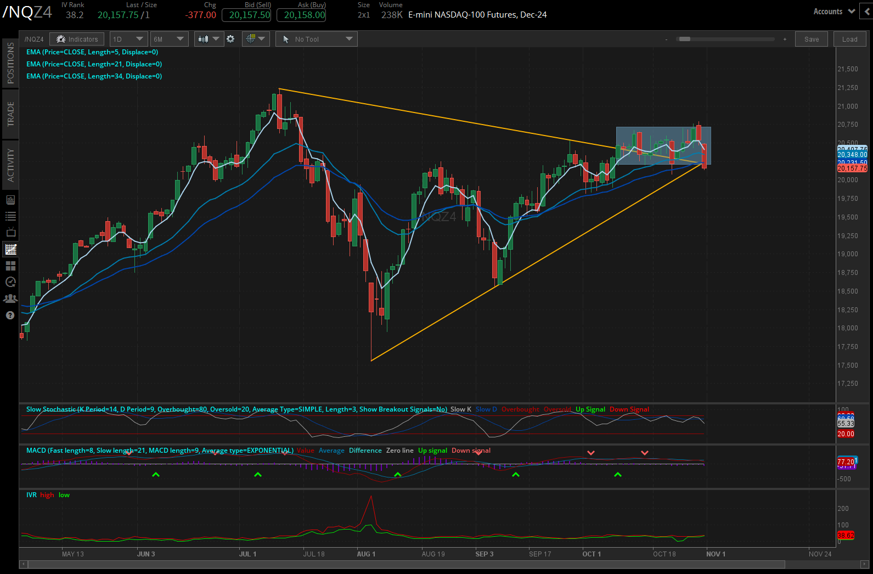The height and width of the screenshot is (574, 873).
Task: Open the No Tool drawing tools dropdown
Action: click(317, 39)
